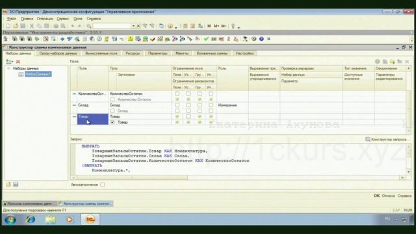Screen dimensions: 416x234
Task: Toggle the Автозаполнение checkbox
Action: [x=103, y=185]
